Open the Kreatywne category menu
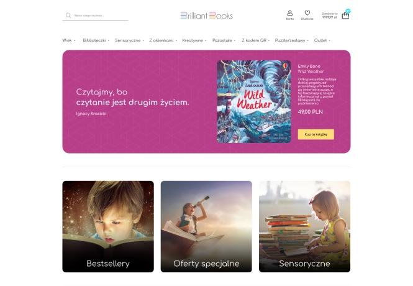 click(194, 40)
